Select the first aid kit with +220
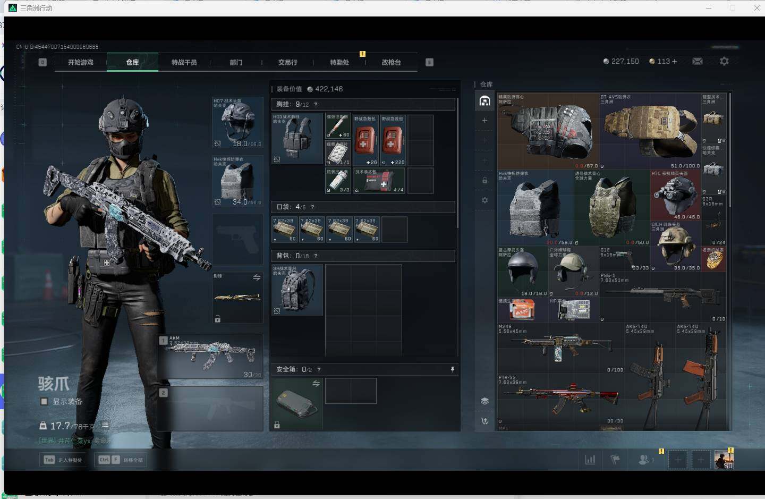765x499 pixels. click(x=393, y=140)
